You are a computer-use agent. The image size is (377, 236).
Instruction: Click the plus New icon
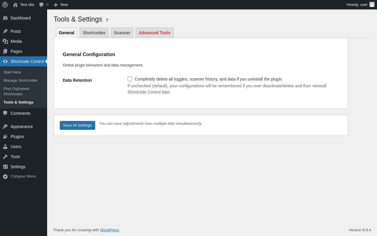pos(56,5)
